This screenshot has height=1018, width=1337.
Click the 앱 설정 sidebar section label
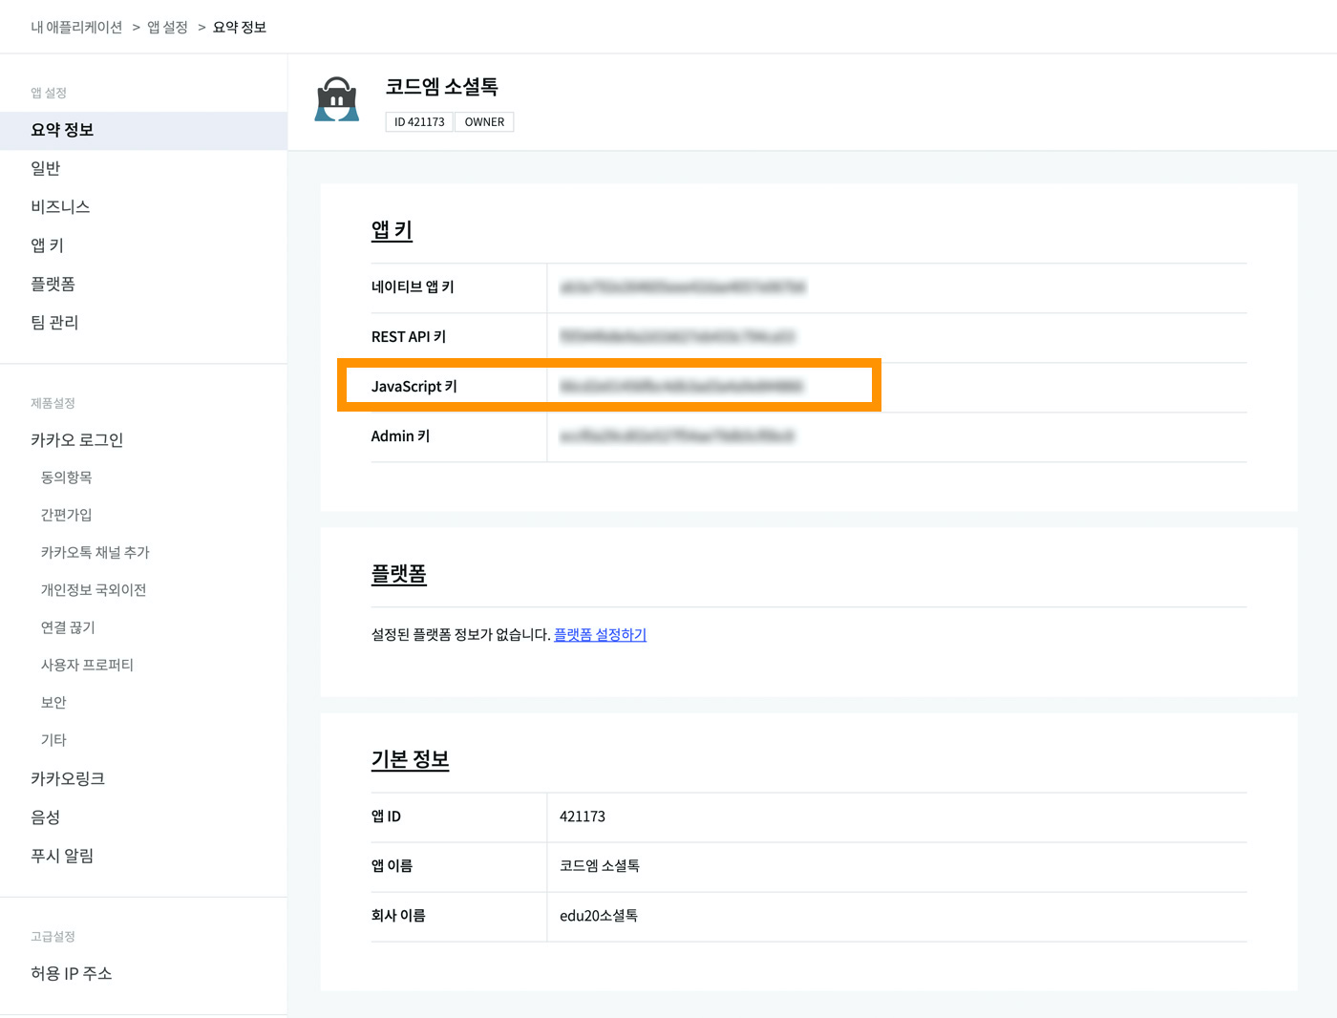[49, 93]
